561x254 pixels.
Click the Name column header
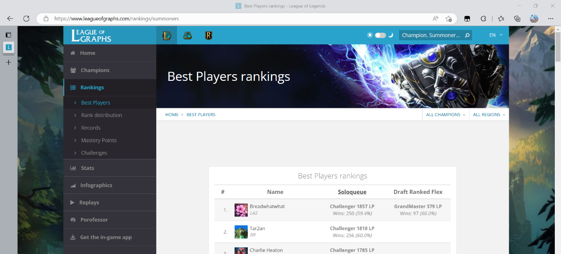point(275,192)
